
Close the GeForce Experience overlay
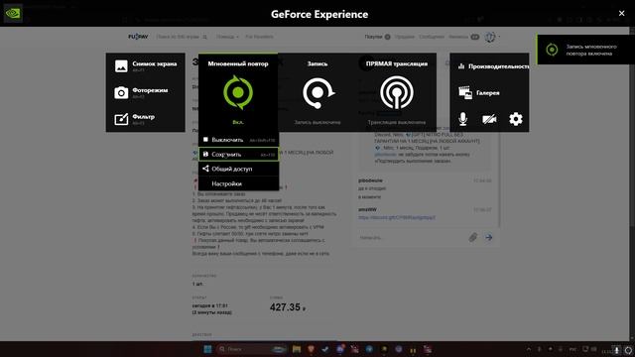click(x=622, y=13)
